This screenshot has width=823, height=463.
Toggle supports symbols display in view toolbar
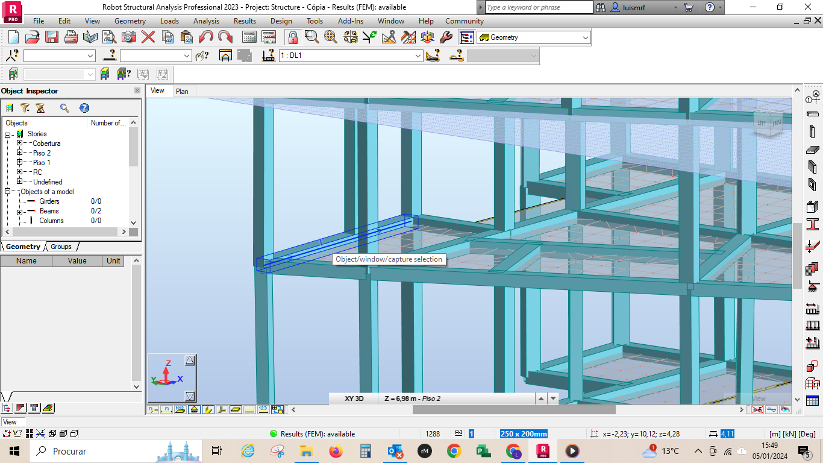tap(195, 409)
